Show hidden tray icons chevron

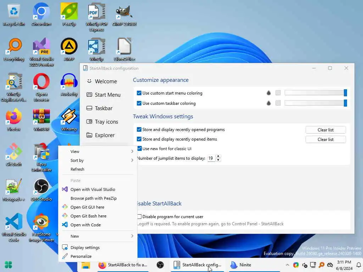[287, 265]
